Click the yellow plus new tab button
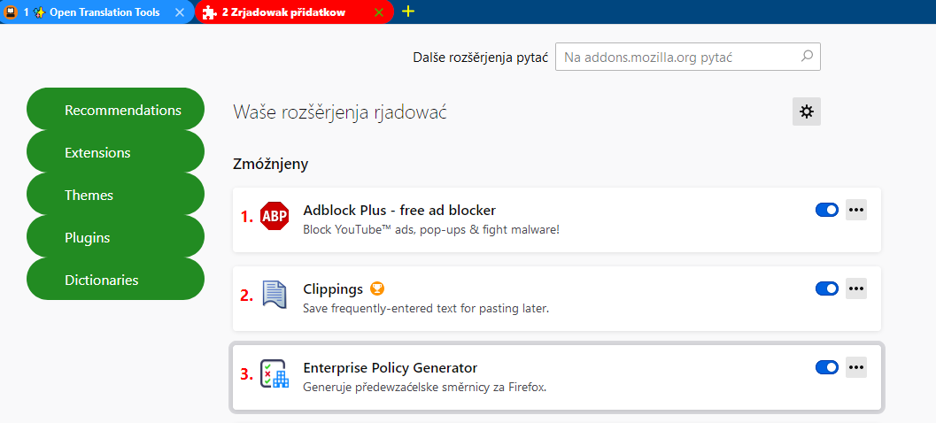Screen dimensions: 936x423 click(407, 12)
